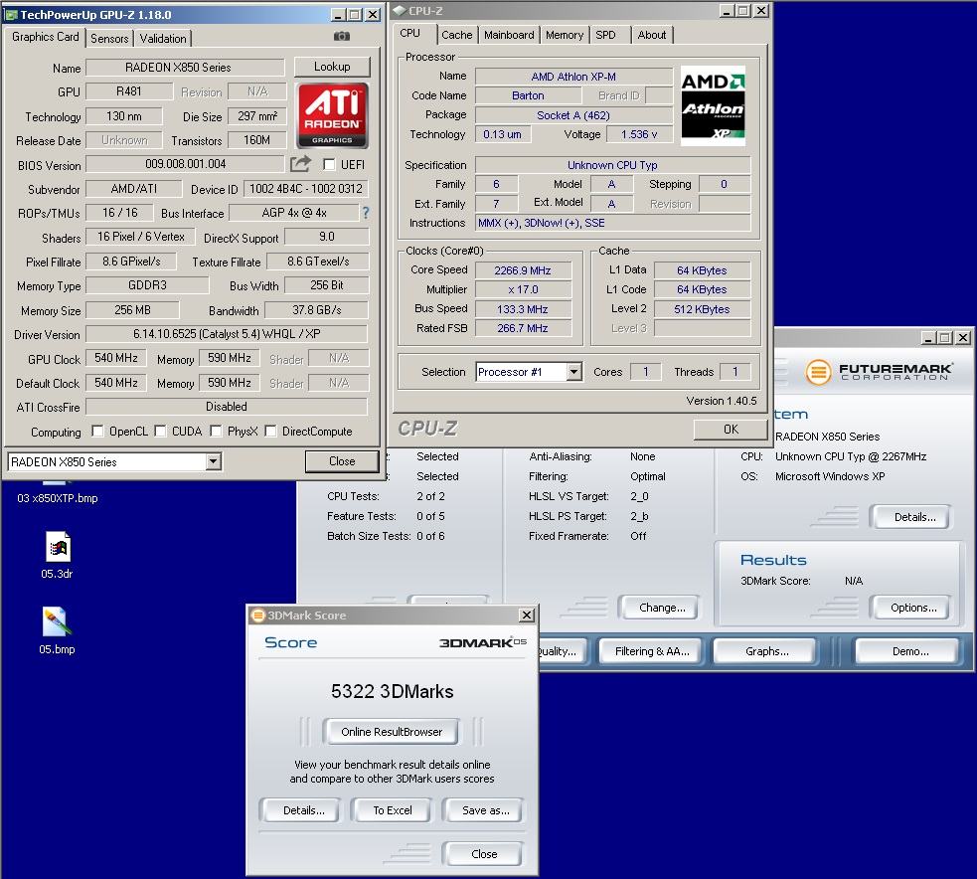Toggle the PhysX checkbox
Viewport: 977px width, 879px height.
[216, 431]
